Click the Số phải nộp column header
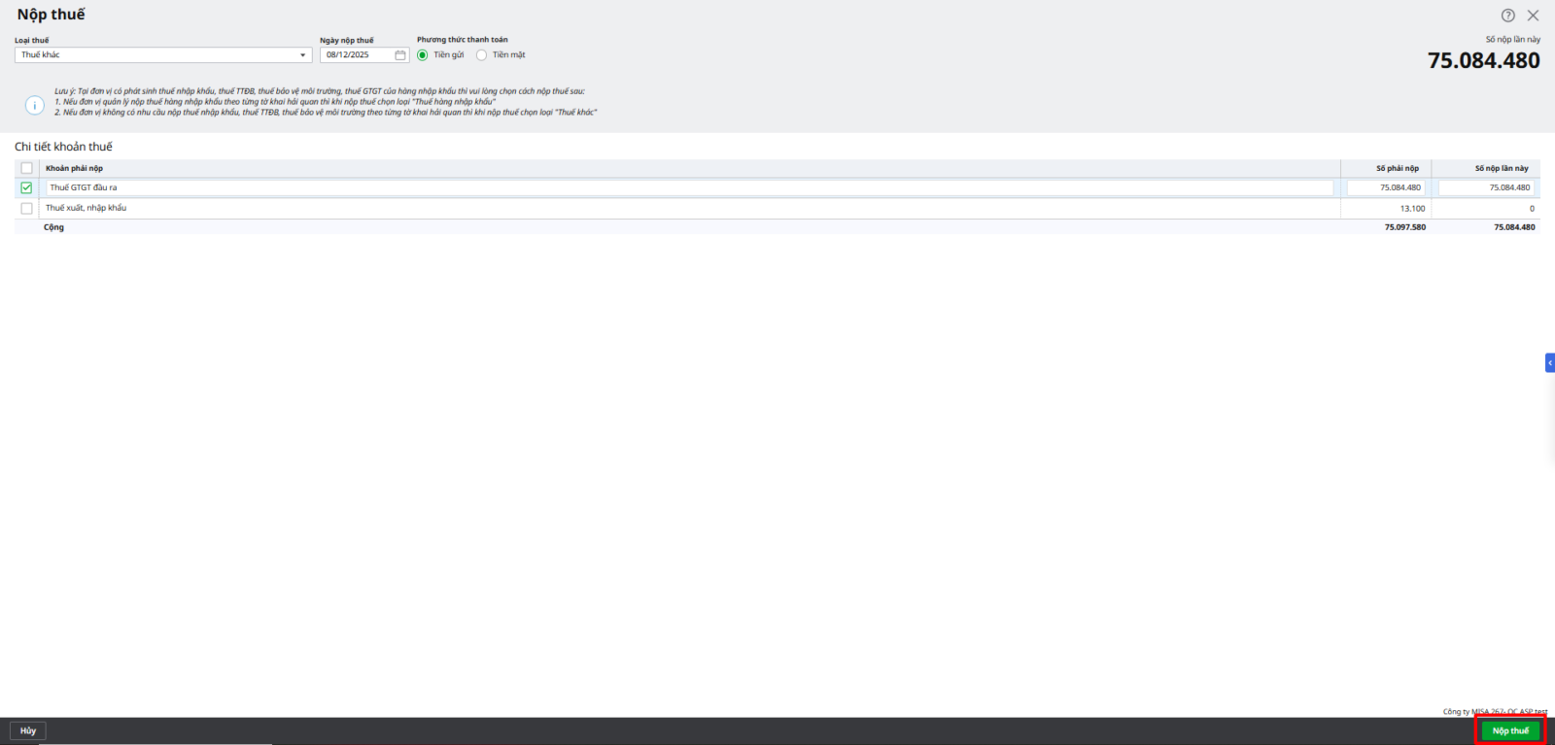 coord(1397,168)
